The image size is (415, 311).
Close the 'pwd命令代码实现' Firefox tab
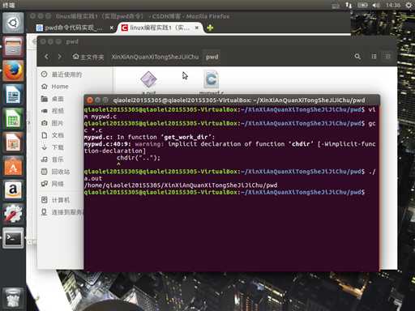(112, 28)
